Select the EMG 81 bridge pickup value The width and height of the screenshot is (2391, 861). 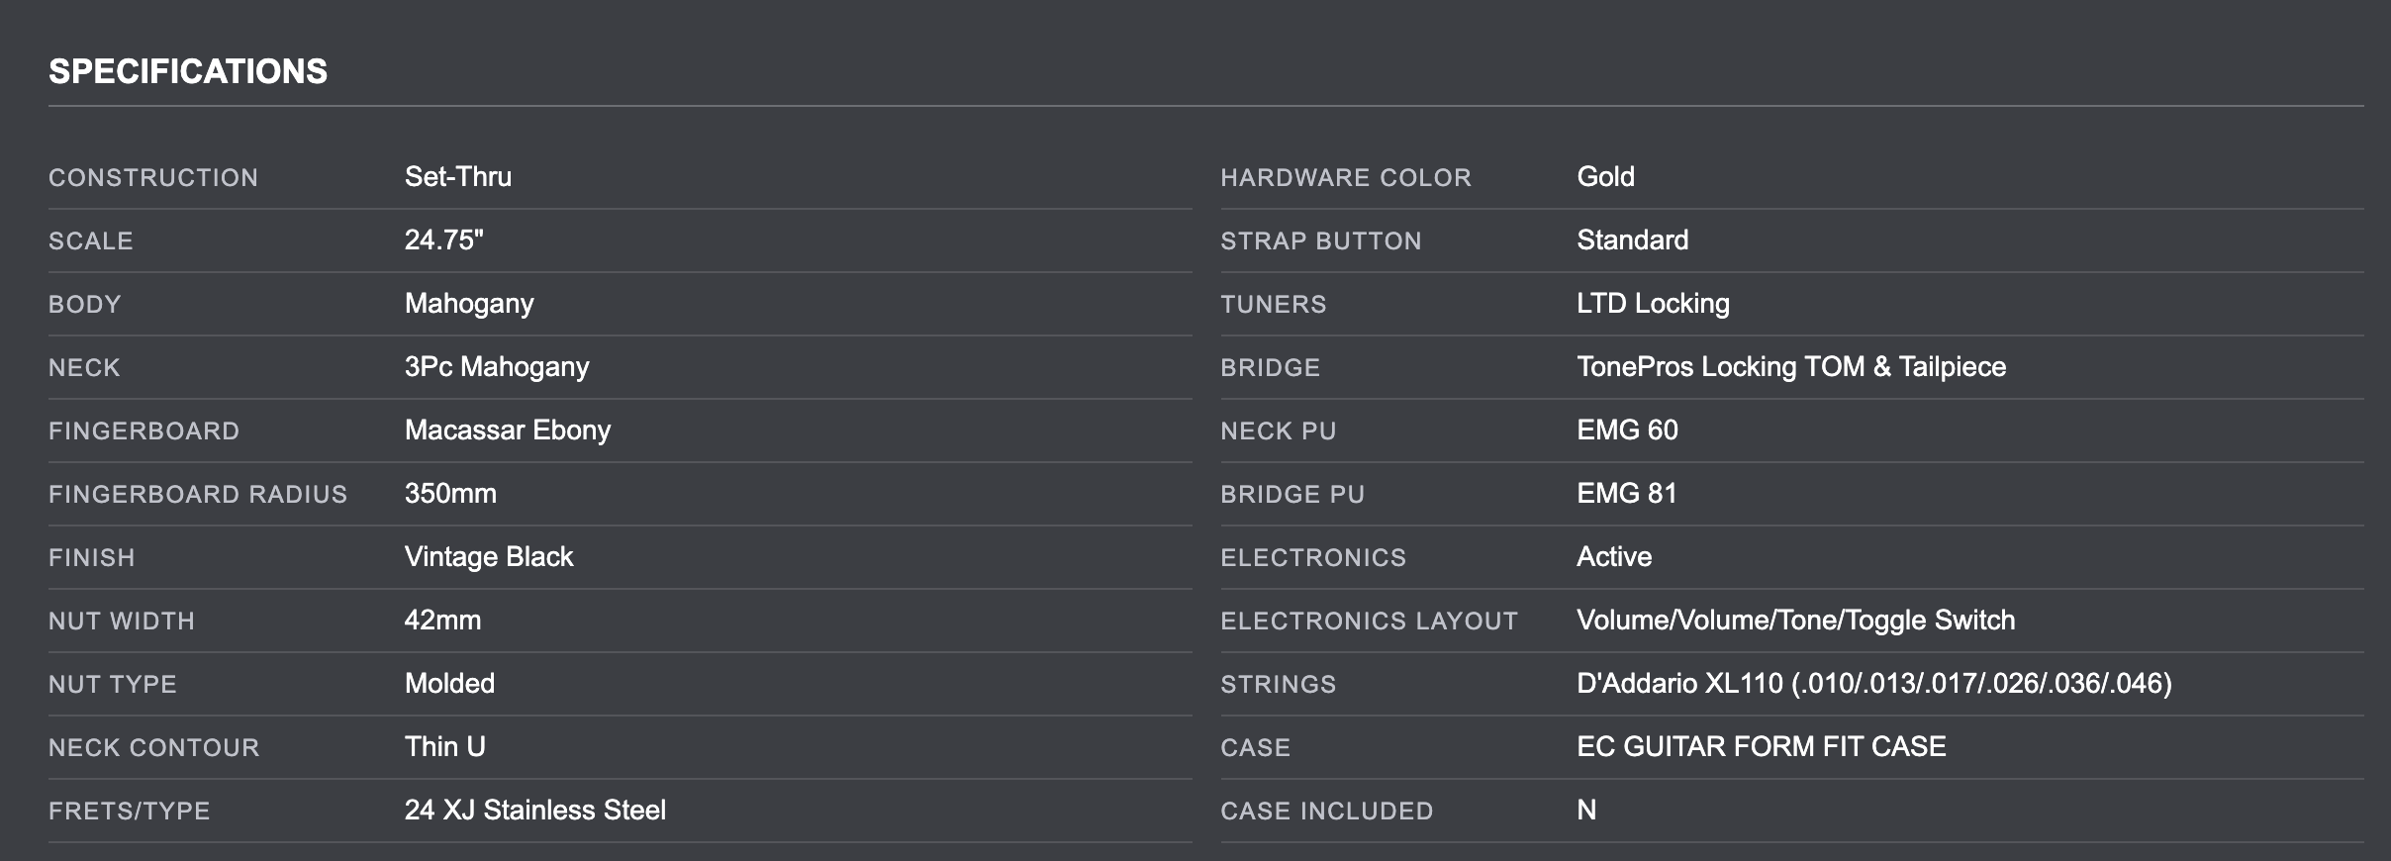[x=1627, y=493]
